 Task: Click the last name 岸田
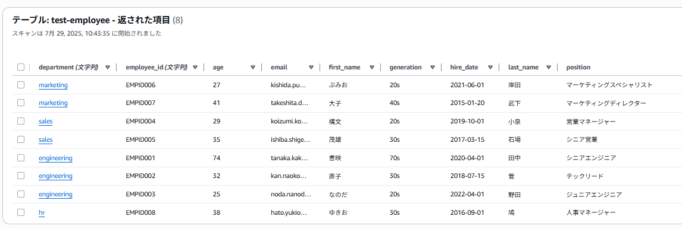coord(514,85)
